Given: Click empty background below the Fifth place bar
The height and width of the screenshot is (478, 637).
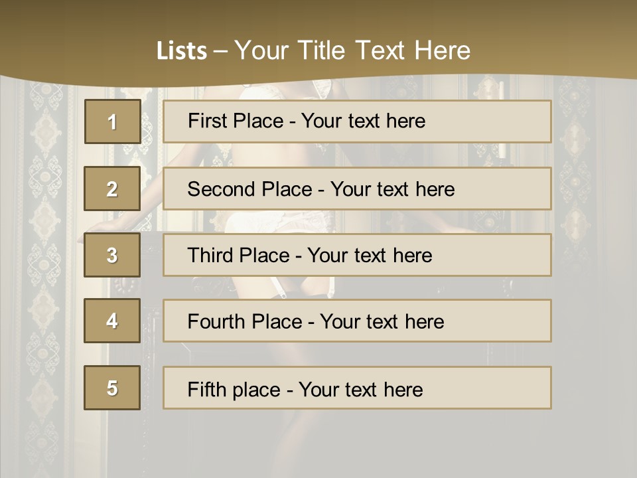Looking at the screenshot, I should point(358,443).
